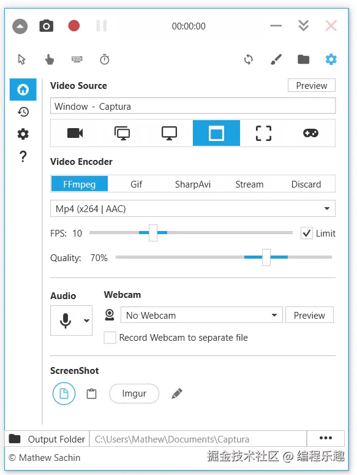Screen dimensions: 357x475
Task: Select full desktop video source icon
Action: click(x=122, y=133)
